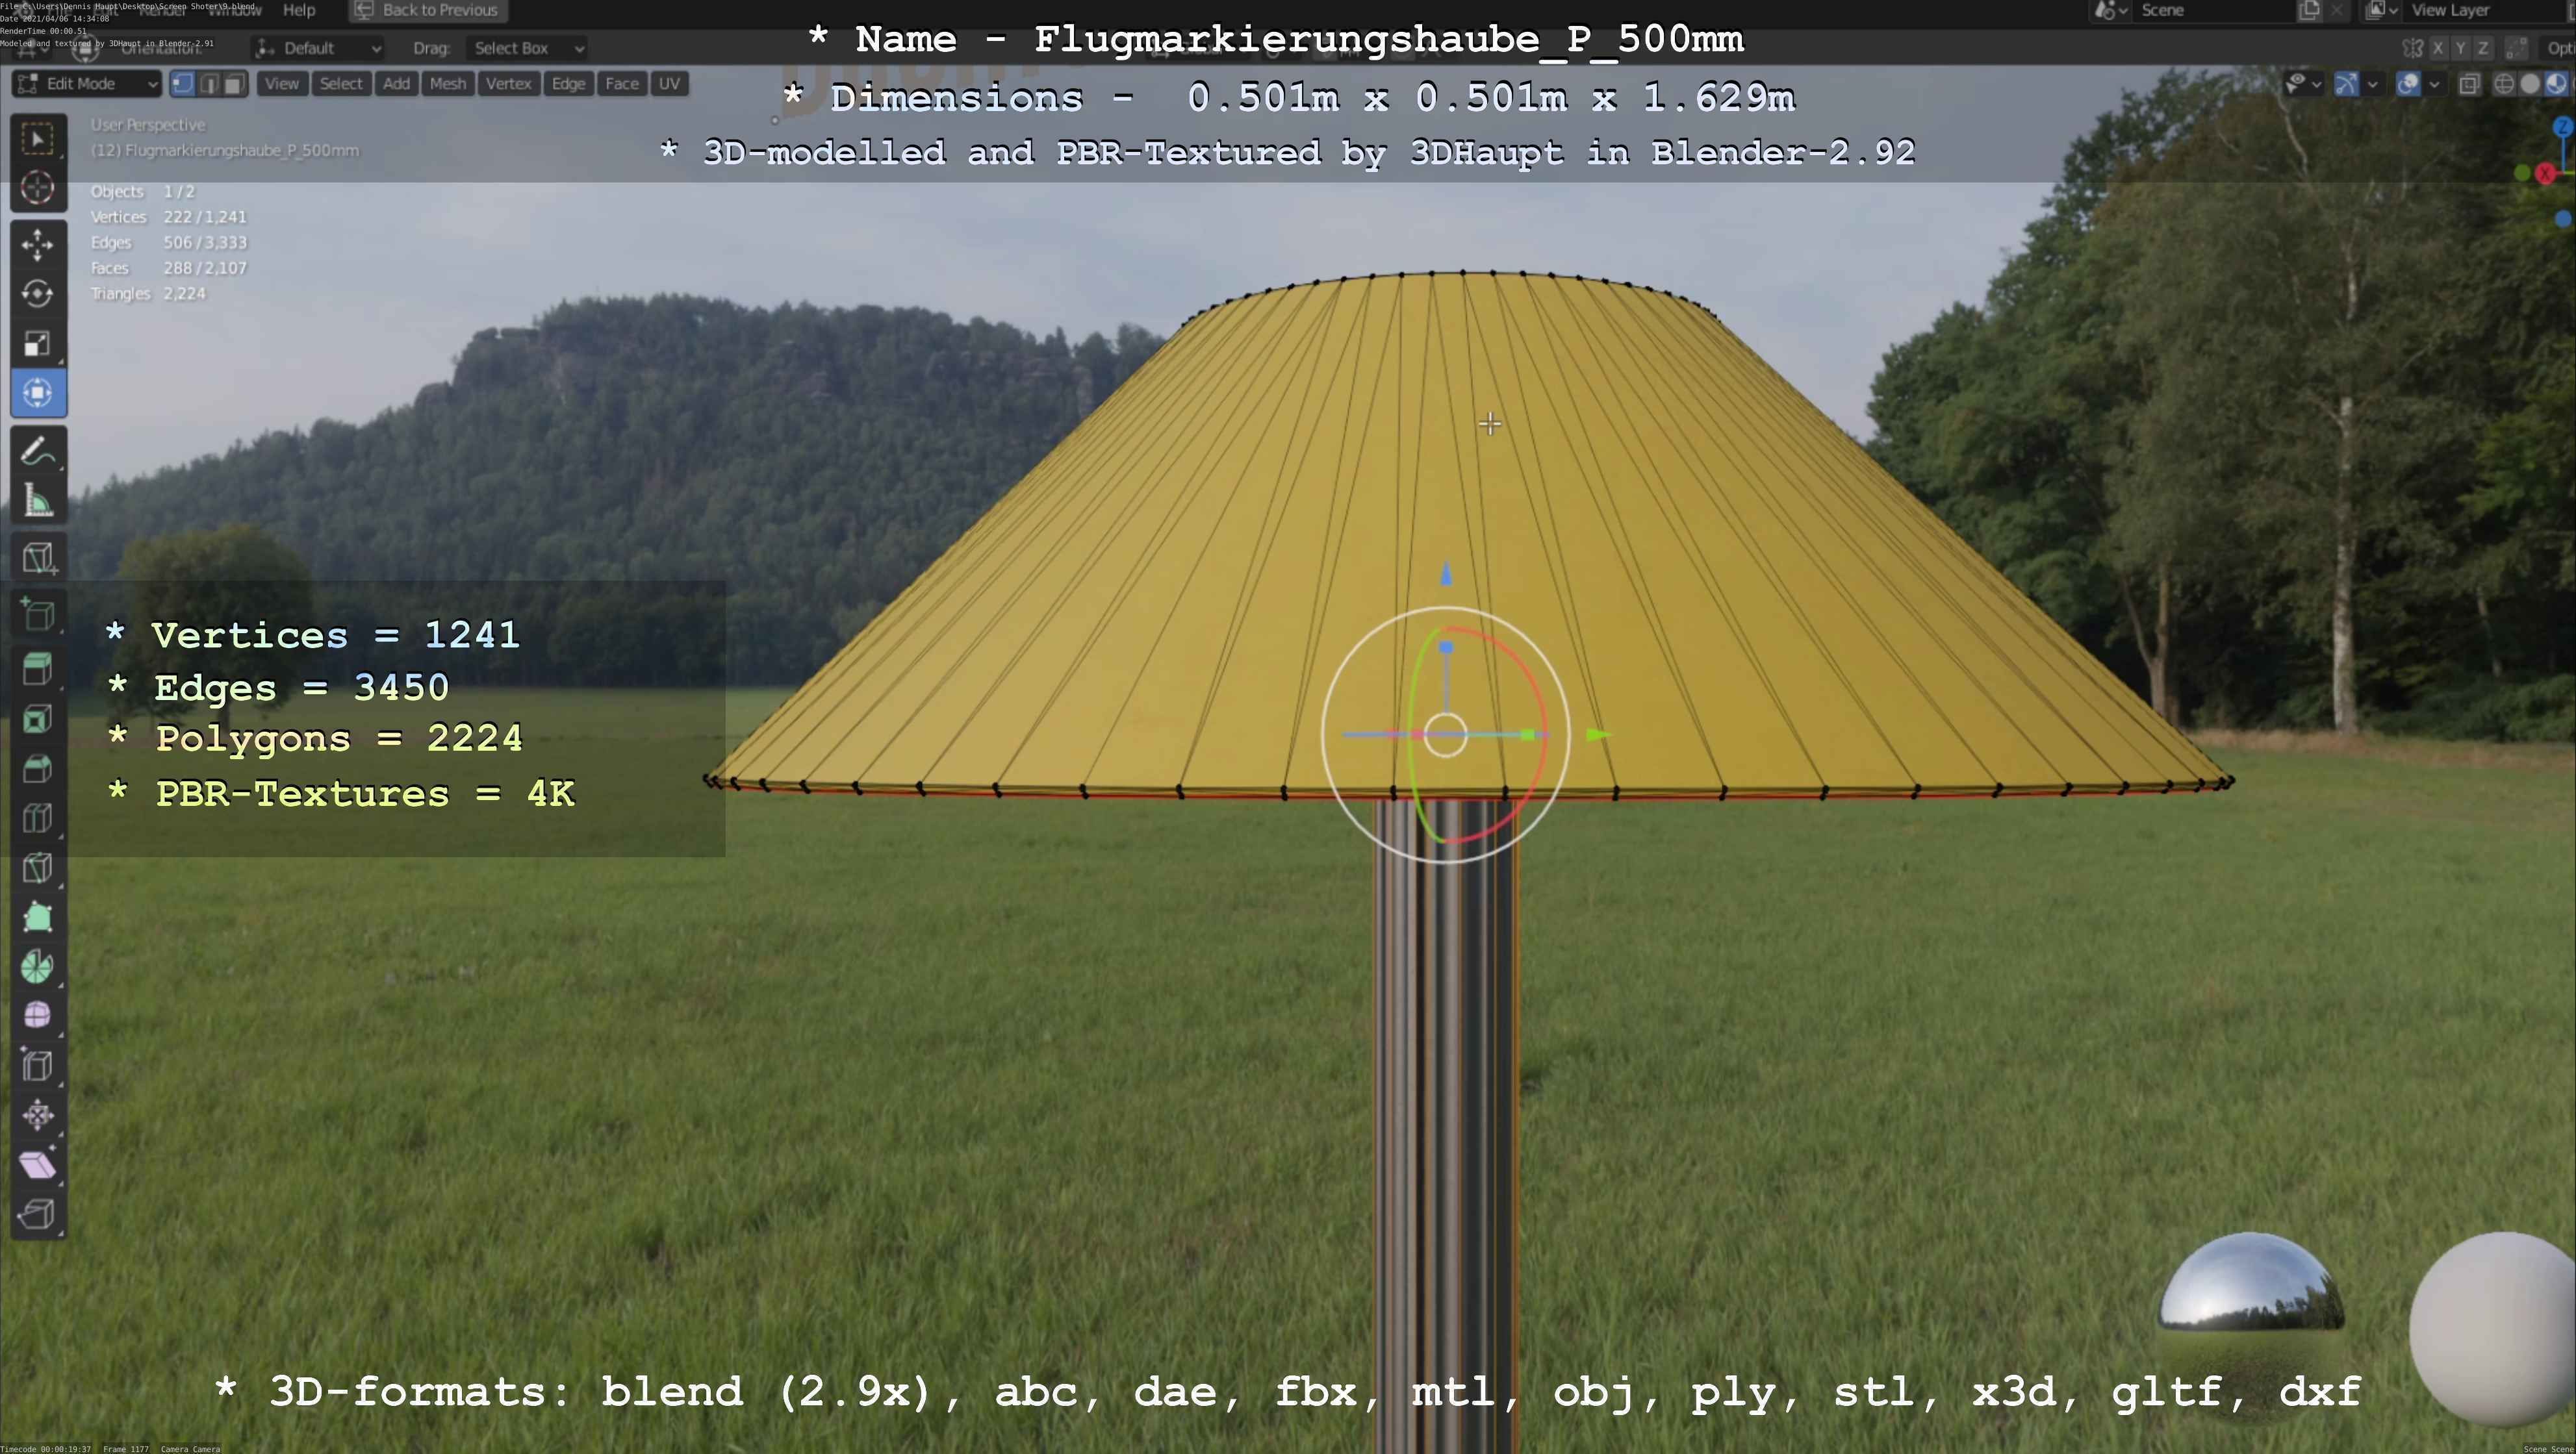This screenshot has height=1454, width=2576.
Task: Enable edge select mode
Action: (x=209, y=84)
